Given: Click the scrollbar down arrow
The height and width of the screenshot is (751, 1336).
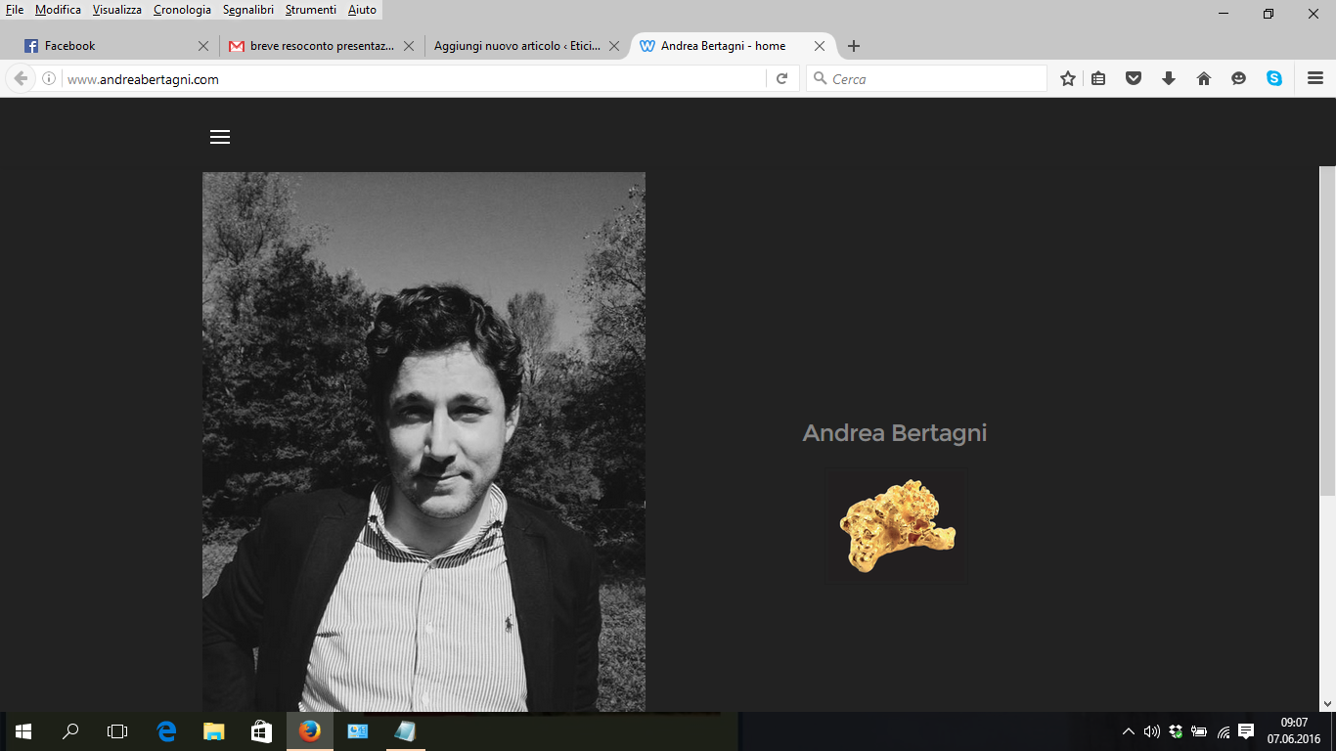Looking at the screenshot, I should (x=1327, y=703).
